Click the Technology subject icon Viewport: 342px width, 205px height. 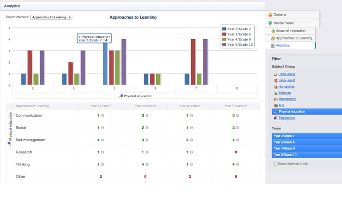click(x=276, y=118)
